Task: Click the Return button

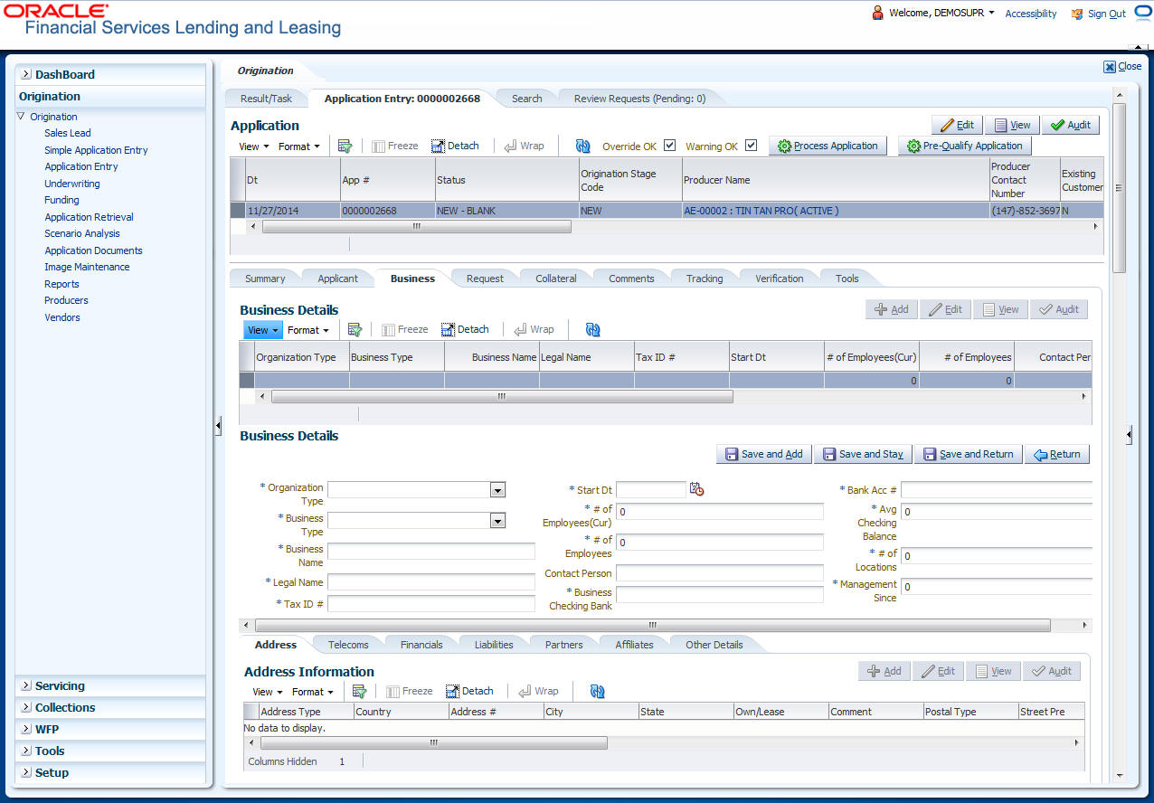Action: (1056, 454)
